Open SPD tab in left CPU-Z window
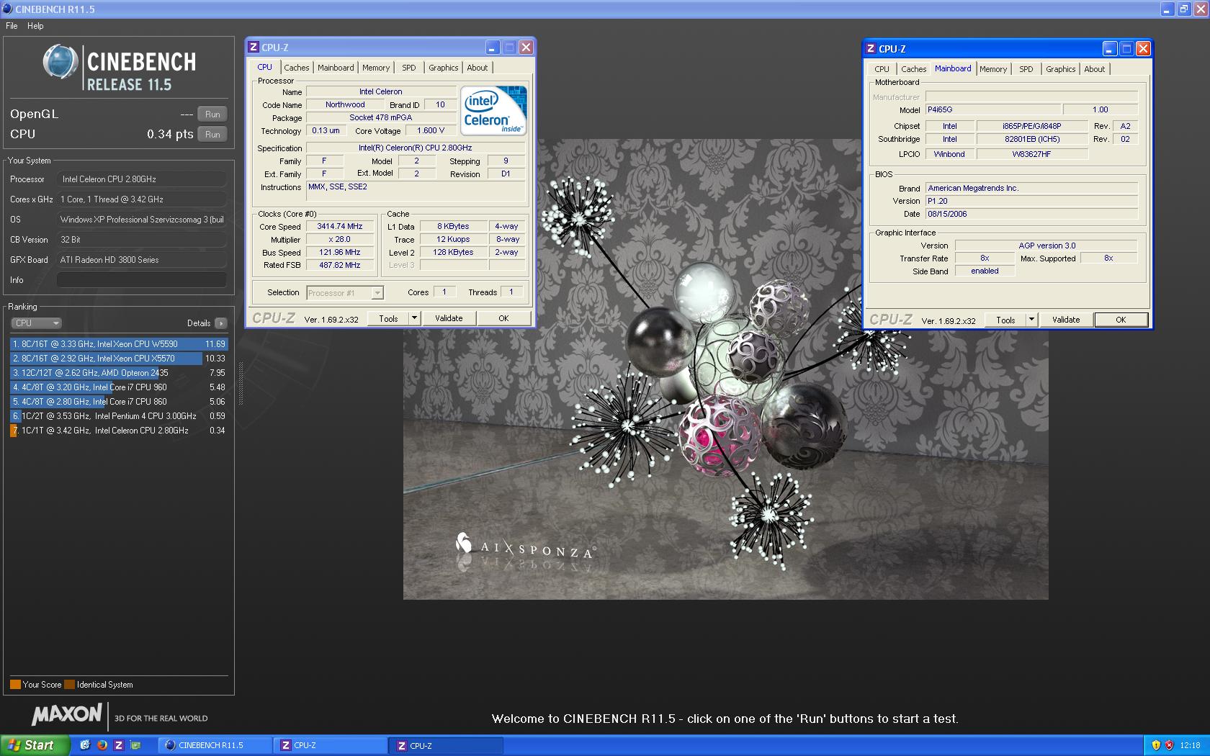Viewport: 1210px width, 756px height. point(409,68)
